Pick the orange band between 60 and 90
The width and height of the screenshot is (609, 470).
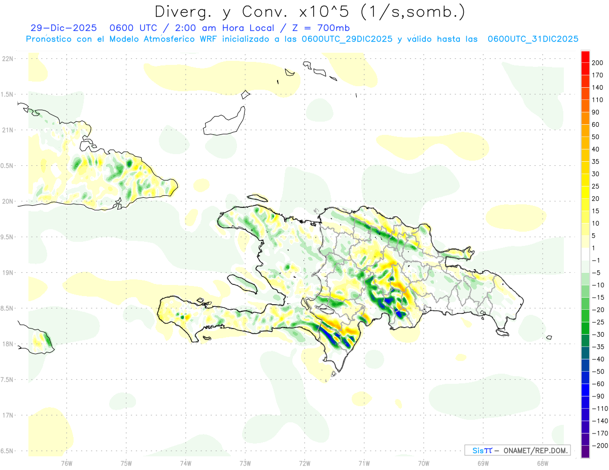coord(586,119)
